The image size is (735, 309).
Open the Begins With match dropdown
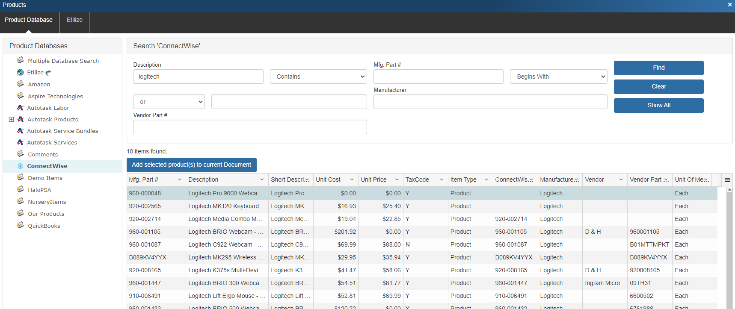pos(558,77)
